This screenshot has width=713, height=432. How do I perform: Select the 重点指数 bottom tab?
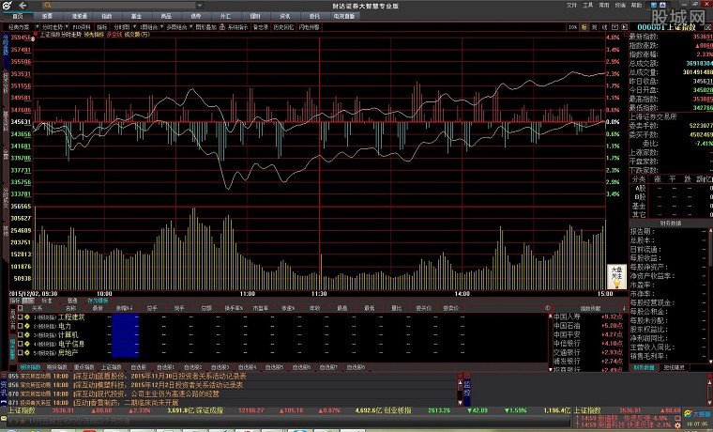click(x=83, y=366)
